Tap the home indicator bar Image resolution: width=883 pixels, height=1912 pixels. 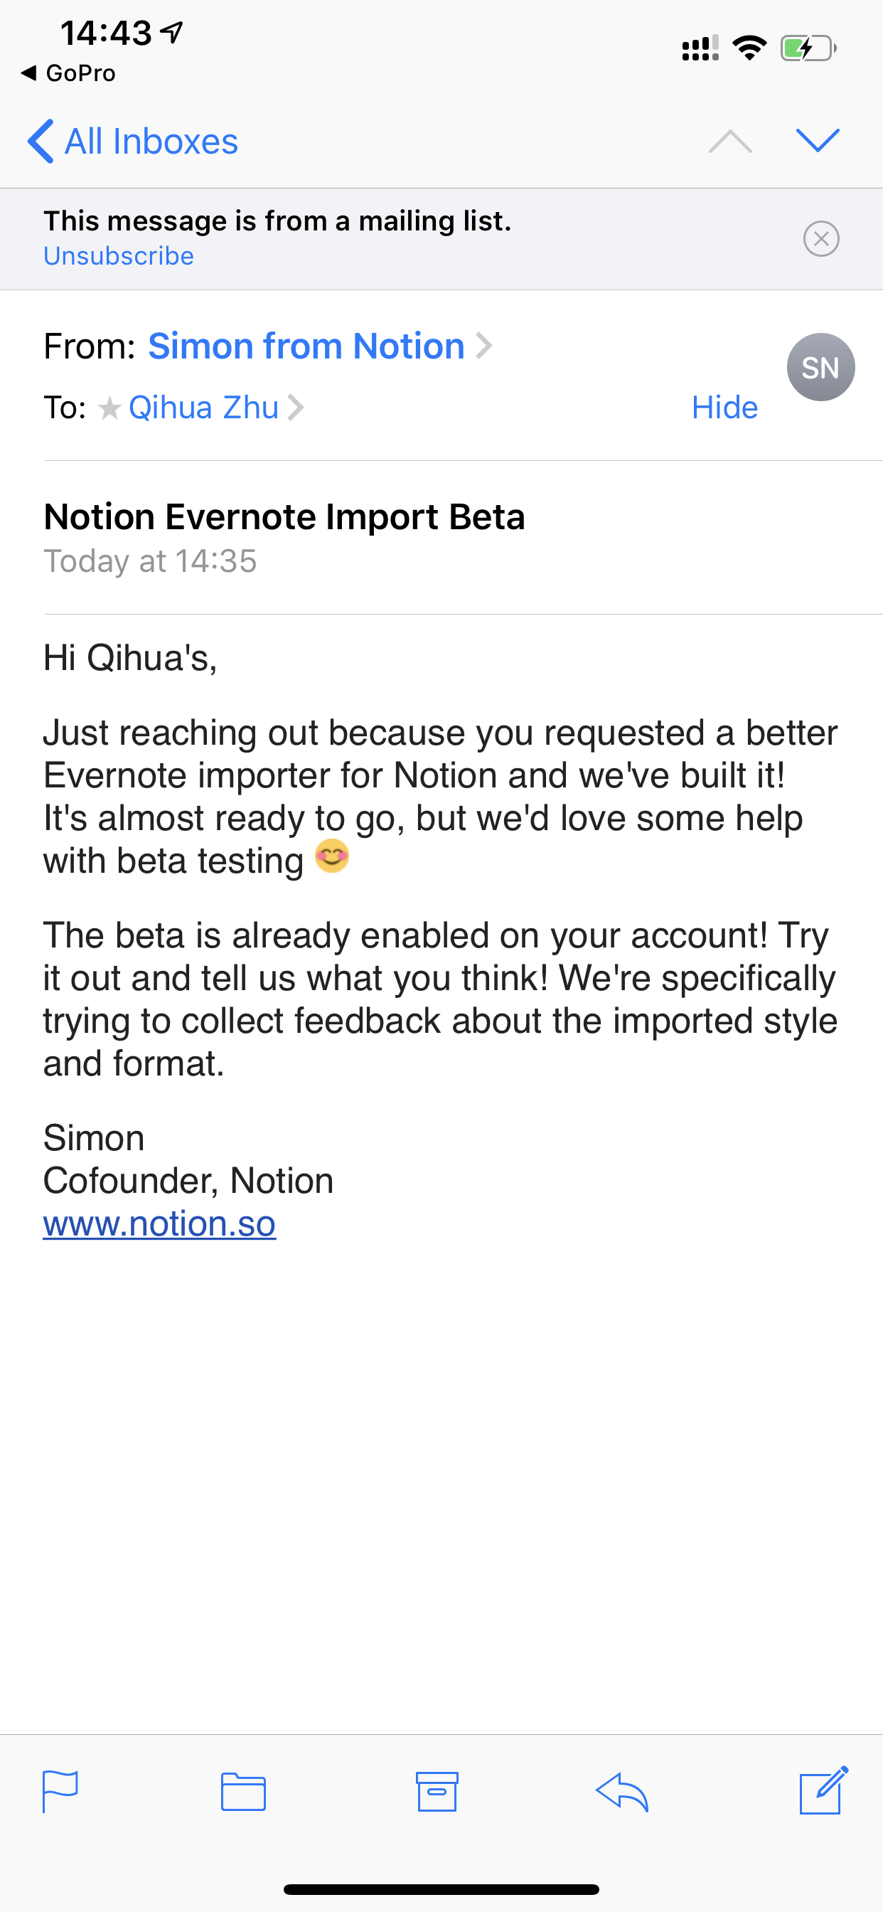[442, 1889]
